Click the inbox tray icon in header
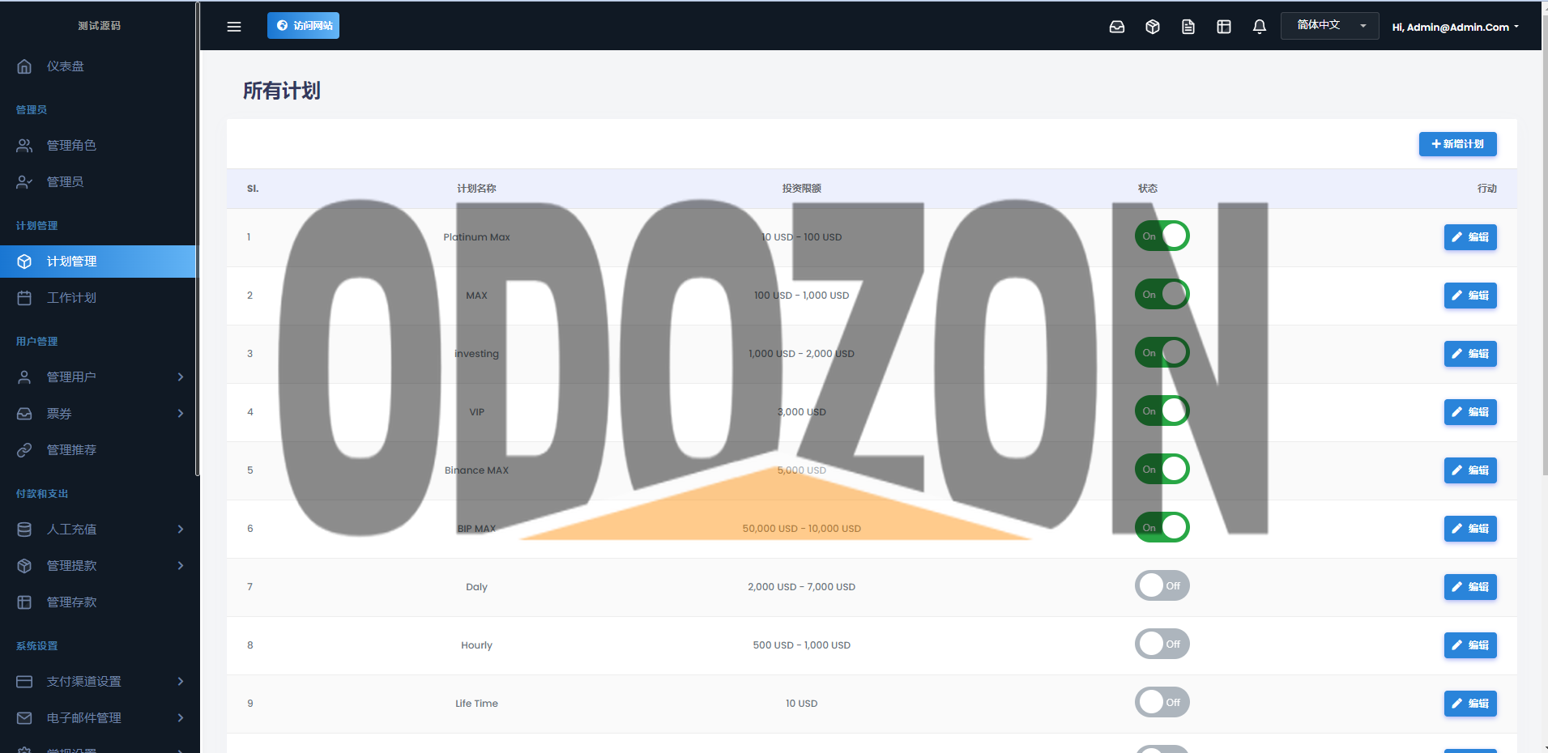The height and width of the screenshot is (753, 1548). [1117, 27]
